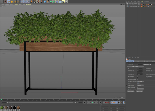
Task: Uncheck the Use Animation checkbox
Action: tap(137, 76)
